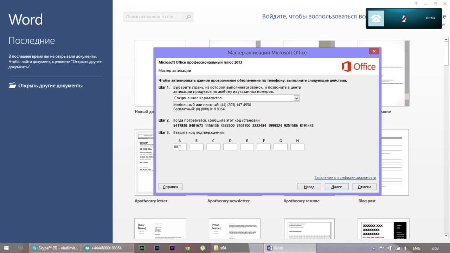Click the Office logo in activation wizard
Viewport: 450px width, 253px height.
[358, 66]
